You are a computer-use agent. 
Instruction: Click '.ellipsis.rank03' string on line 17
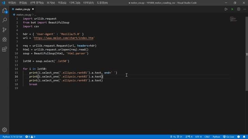tap(74, 80)
